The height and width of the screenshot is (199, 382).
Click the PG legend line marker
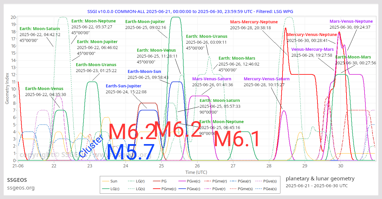(x=156, y=182)
